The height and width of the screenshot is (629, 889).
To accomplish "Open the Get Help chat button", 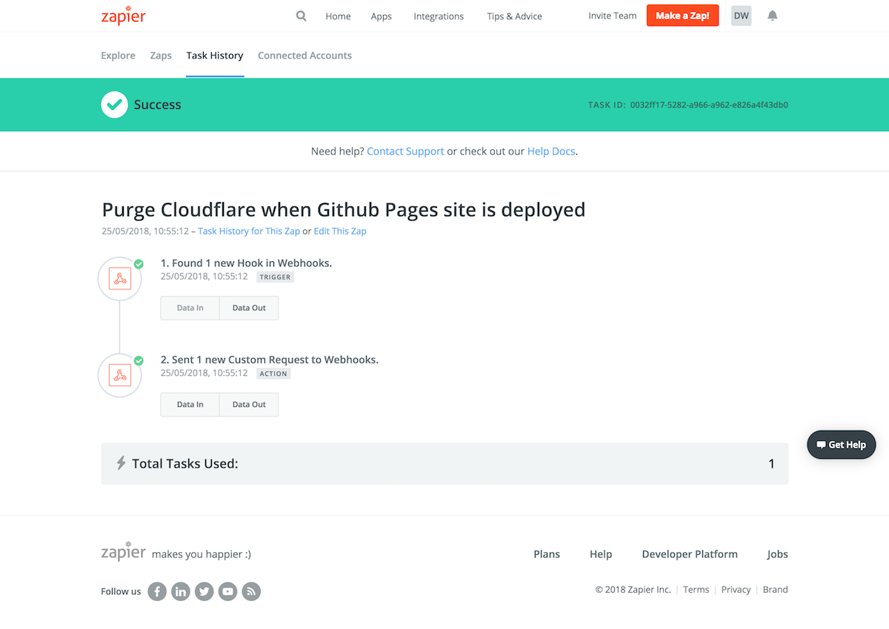I will [x=842, y=445].
